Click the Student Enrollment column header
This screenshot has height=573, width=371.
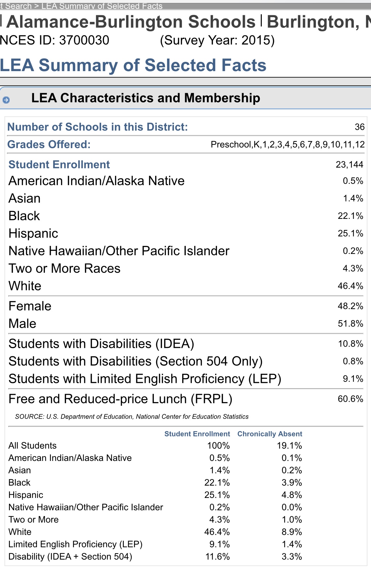197,434
